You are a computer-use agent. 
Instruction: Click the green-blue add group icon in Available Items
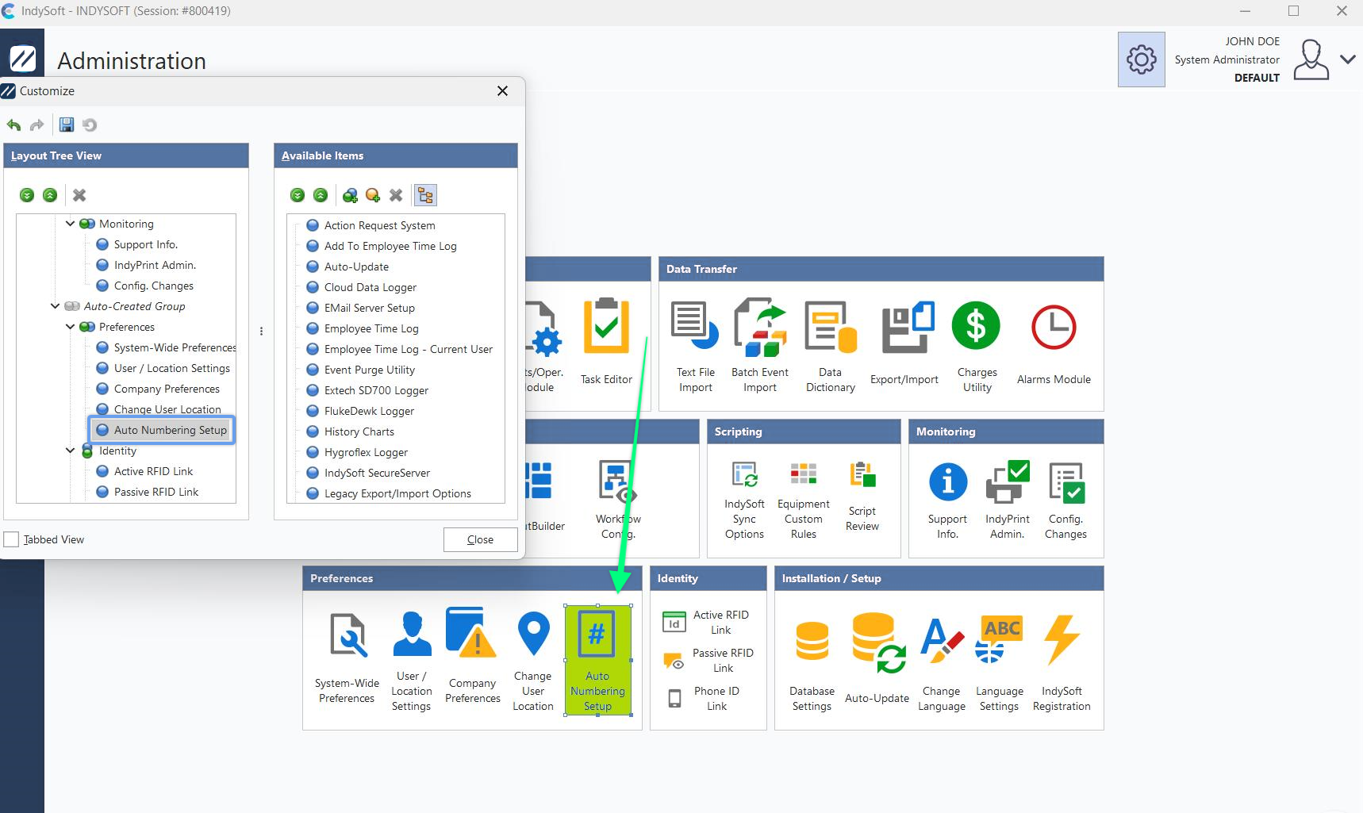[x=350, y=195]
